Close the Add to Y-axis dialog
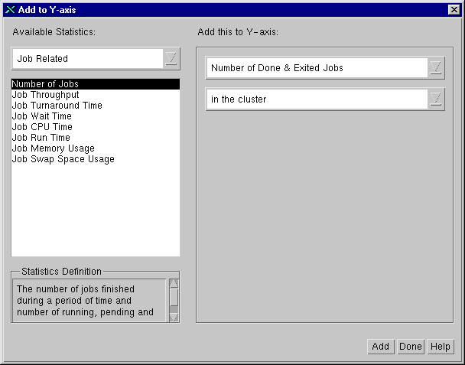Viewport: 465px width, 365px height. click(x=454, y=9)
